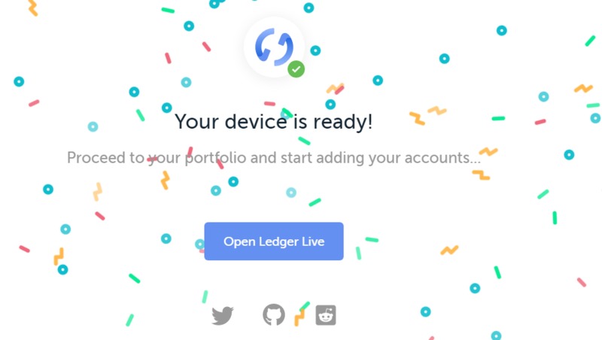Click pink dash confetti crossing the word your
The width and height of the screenshot is (602, 340).
(x=152, y=159)
